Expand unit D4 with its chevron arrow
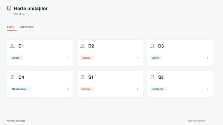The width and height of the screenshot is (223, 125). click(68, 89)
